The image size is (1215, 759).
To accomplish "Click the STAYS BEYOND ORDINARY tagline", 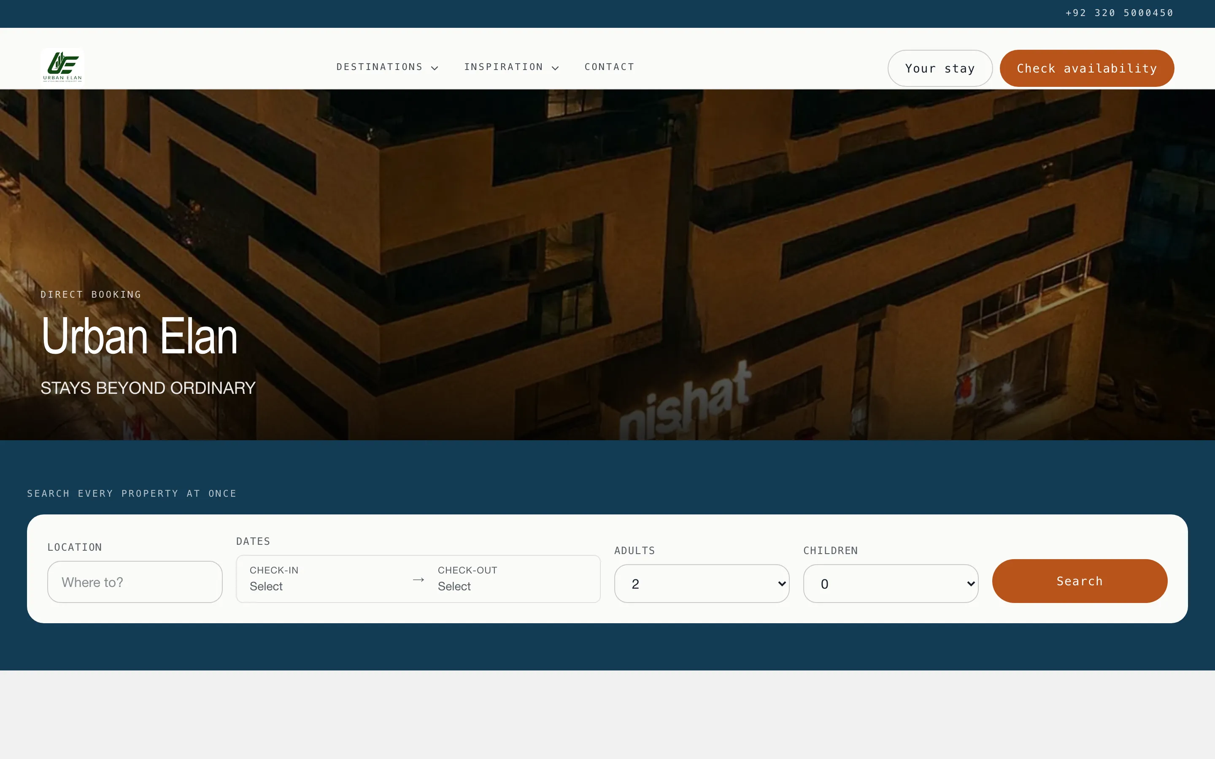I will click(148, 388).
